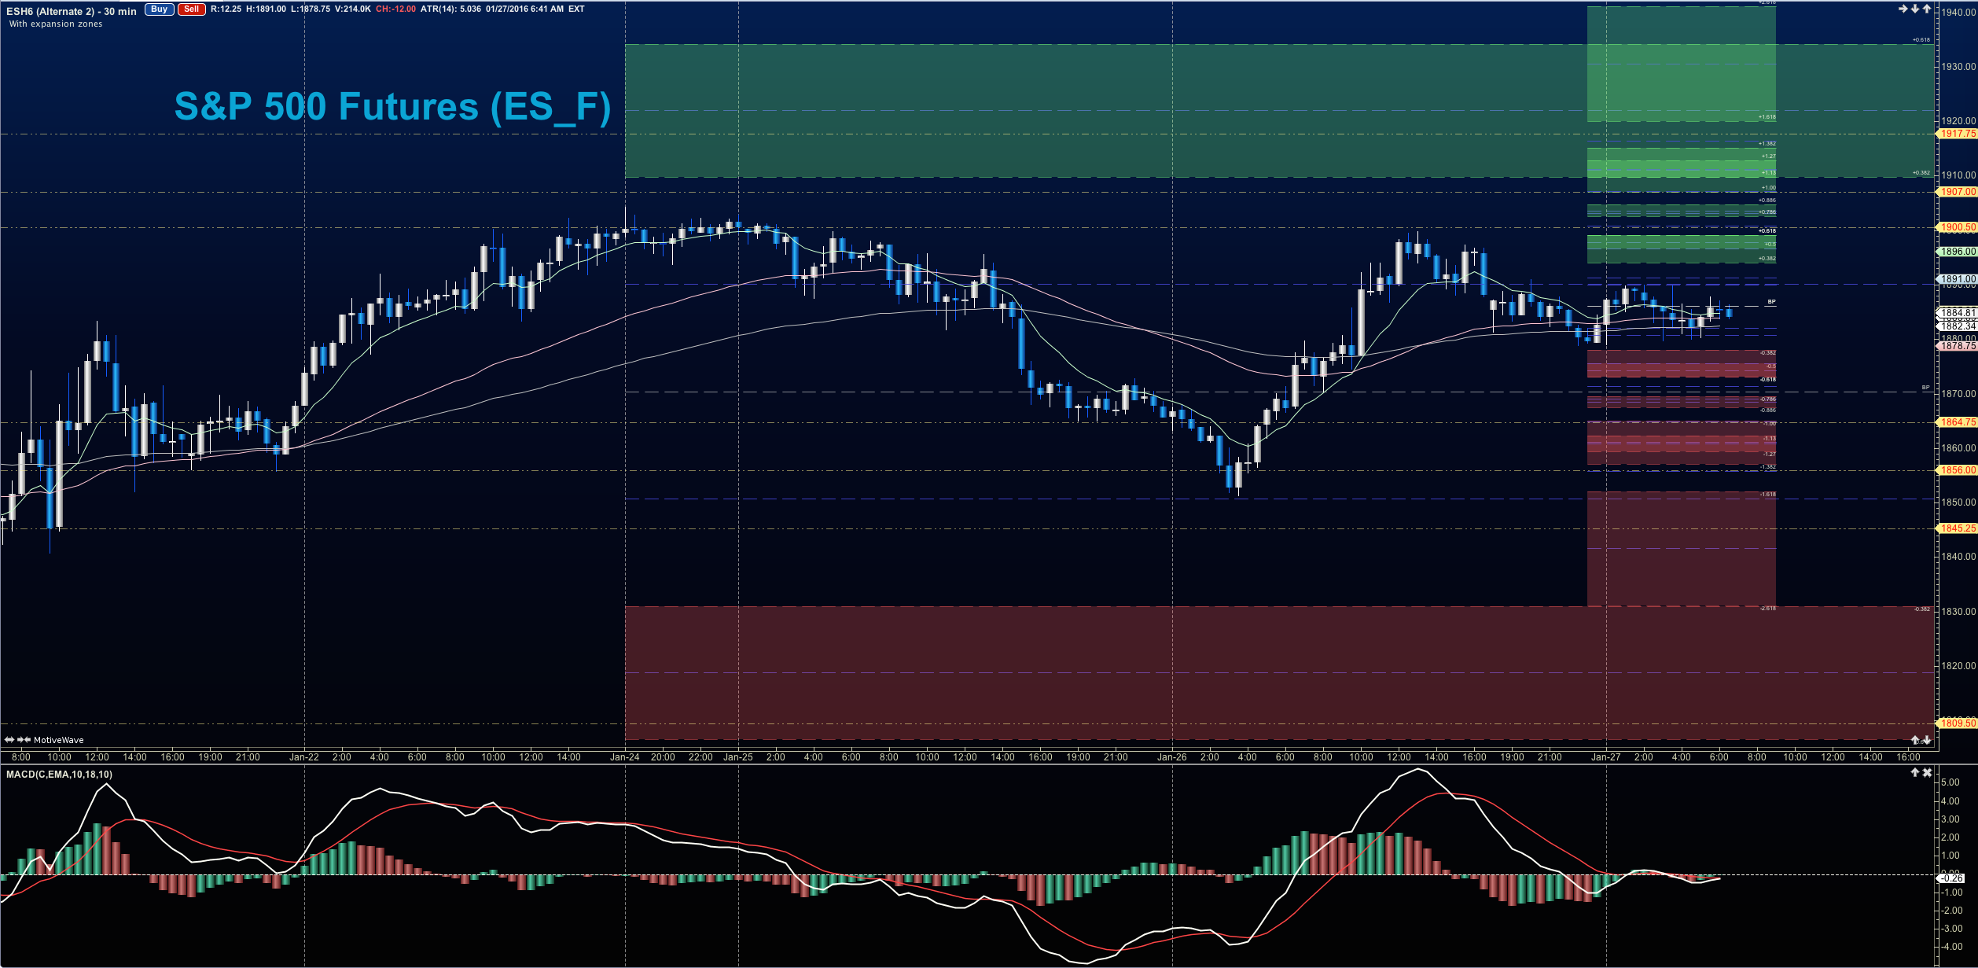Click the 1809.50 price level tag
Image resolution: width=1978 pixels, height=968 pixels.
(1958, 723)
